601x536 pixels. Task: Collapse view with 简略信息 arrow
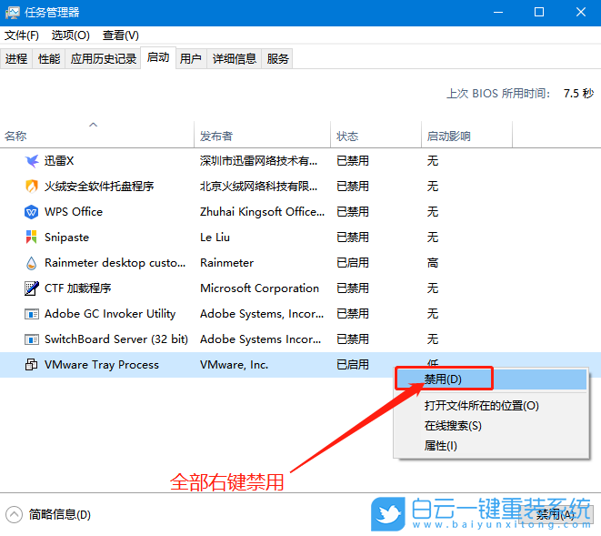(15, 514)
